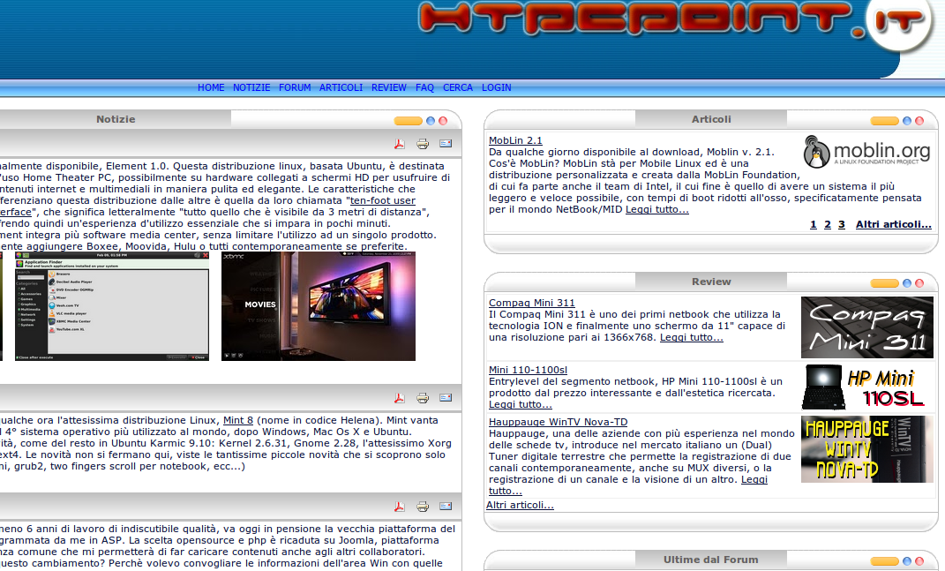The width and height of the screenshot is (945, 571).
Task: Go to page 2 of Articoli
Action: [x=828, y=224]
